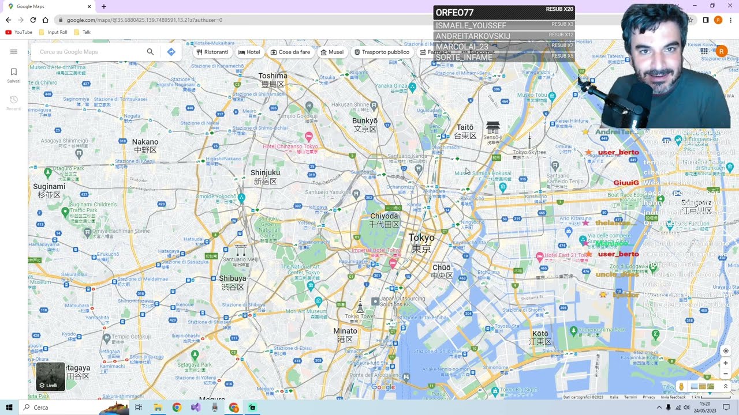Select the Trasporto pubblico chip

click(382, 52)
